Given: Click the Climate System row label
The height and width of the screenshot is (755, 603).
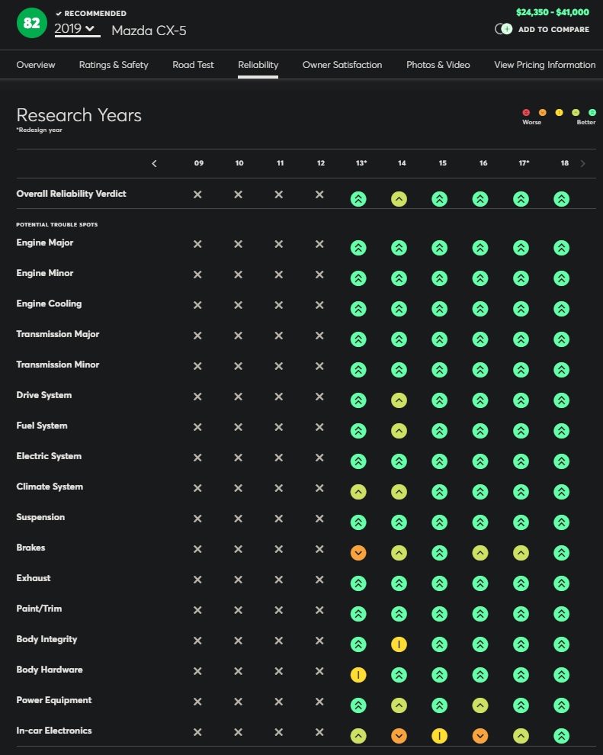Looking at the screenshot, I should 50,487.
